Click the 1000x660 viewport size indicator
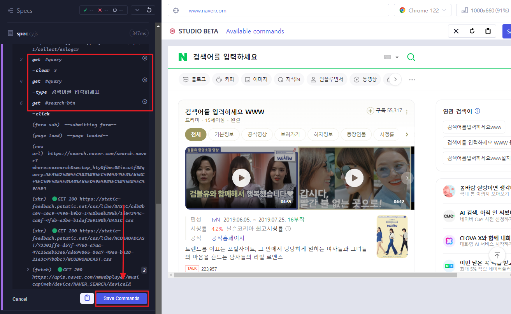 (x=485, y=10)
